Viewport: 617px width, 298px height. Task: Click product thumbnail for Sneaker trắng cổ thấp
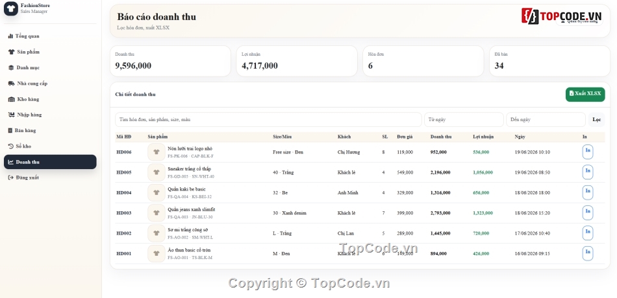[157, 172]
